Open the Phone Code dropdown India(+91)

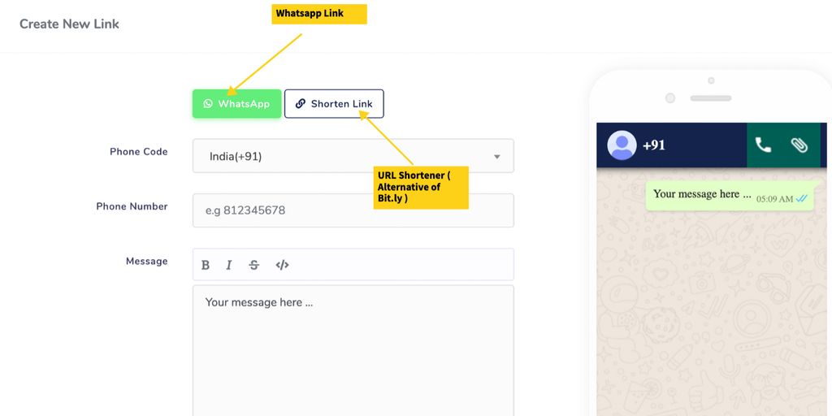coord(353,156)
